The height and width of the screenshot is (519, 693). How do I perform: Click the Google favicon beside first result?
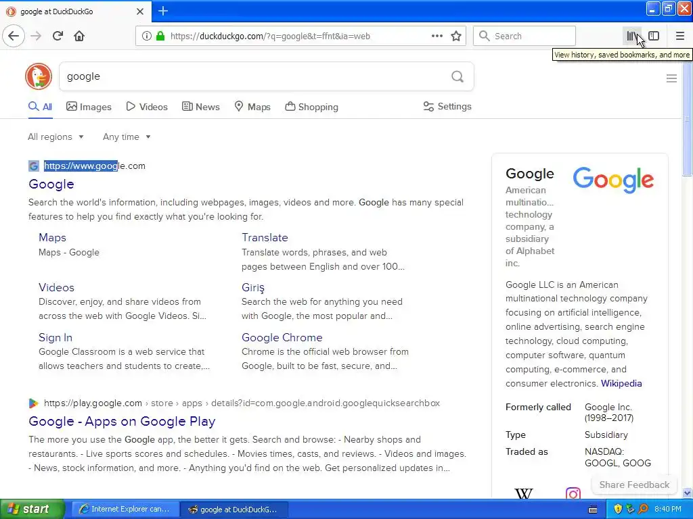coord(34,166)
